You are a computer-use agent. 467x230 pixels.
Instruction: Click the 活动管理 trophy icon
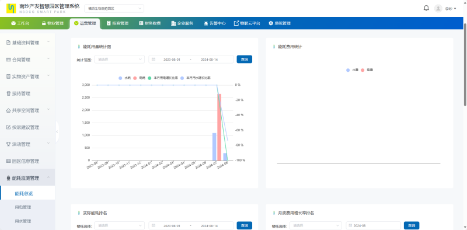[8, 144]
